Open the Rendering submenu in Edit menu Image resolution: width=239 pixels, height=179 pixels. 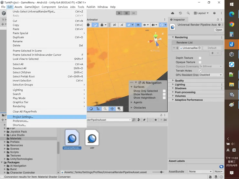pos(47,106)
